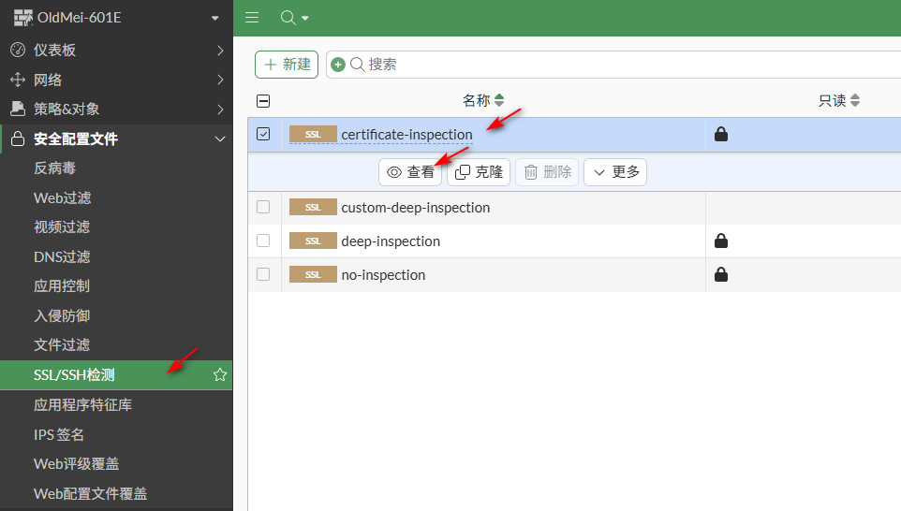Open the OldMei-601E device dropdown

(x=214, y=18)
